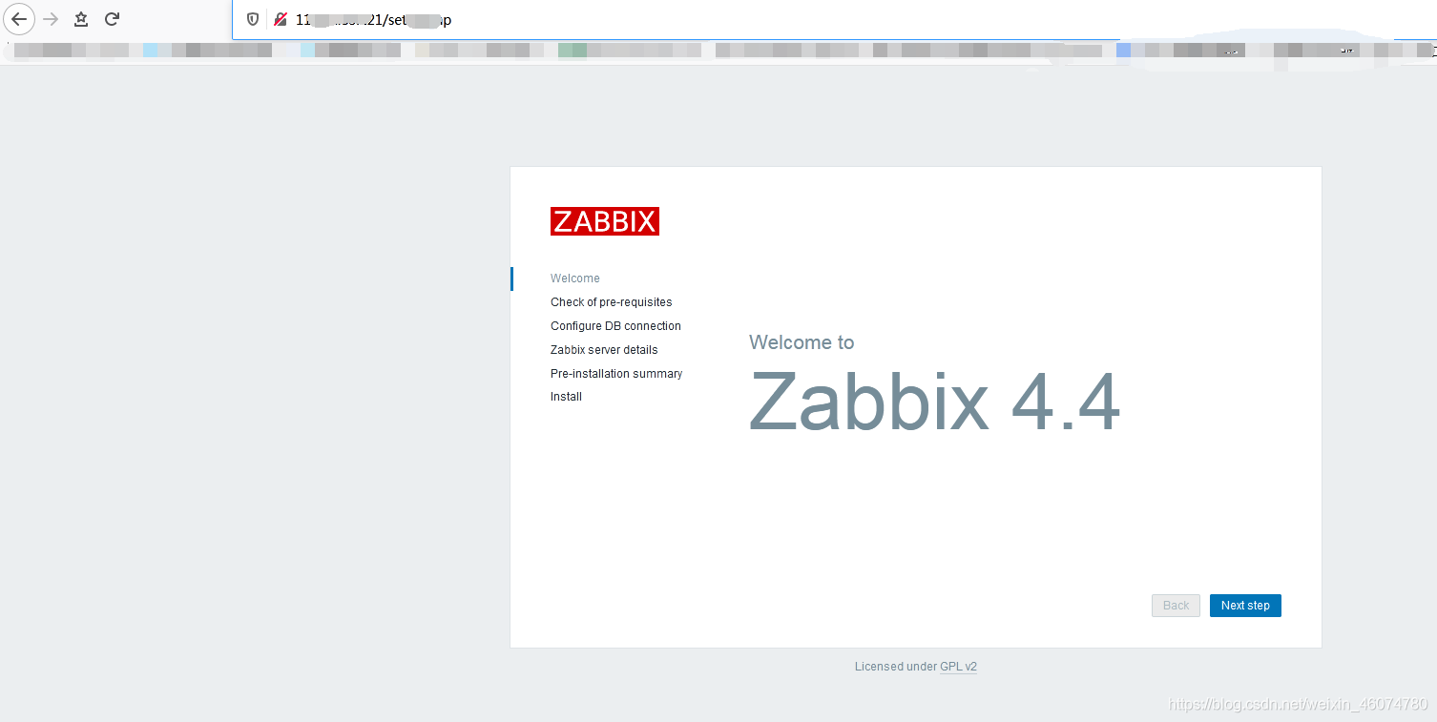Open Check of pre-requisites step
Image resolution: width=1437 pixels, height=722 pixels.
[x=611, y=302]
